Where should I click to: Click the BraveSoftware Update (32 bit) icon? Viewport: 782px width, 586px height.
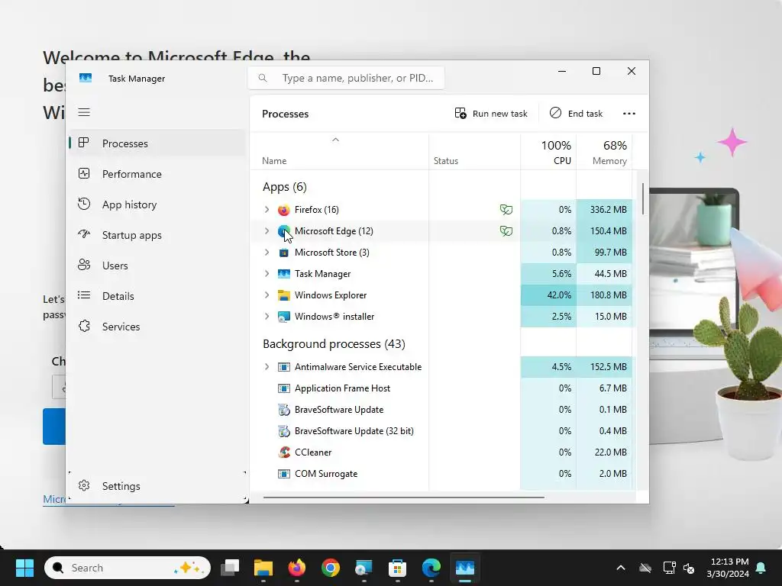[284, 431]
